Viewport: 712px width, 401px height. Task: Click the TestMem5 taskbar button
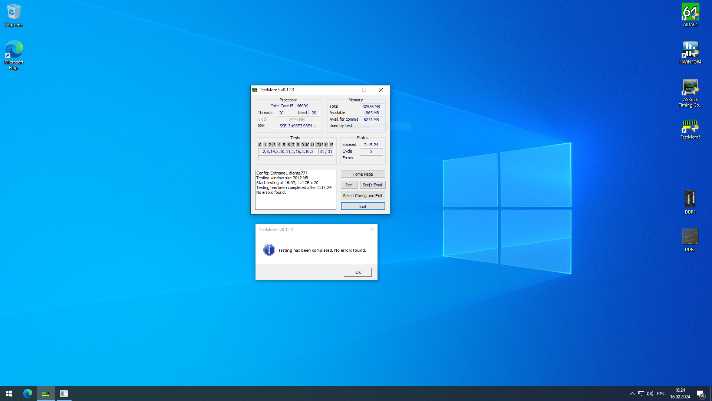[x=46, y=393]
